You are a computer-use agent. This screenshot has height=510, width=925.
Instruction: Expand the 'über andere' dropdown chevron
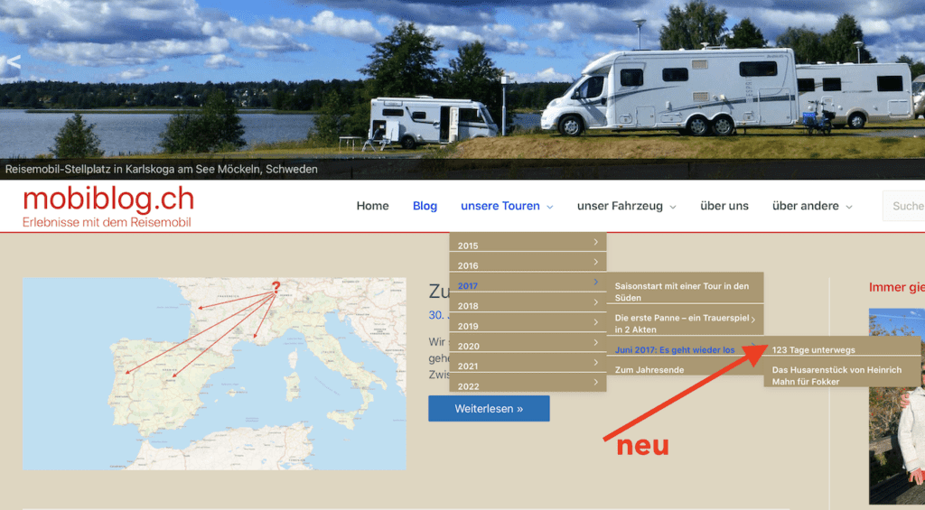tap(848, 207)
